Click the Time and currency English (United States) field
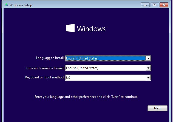The height and width of the screenshot is (122, 173). point(106,68)
